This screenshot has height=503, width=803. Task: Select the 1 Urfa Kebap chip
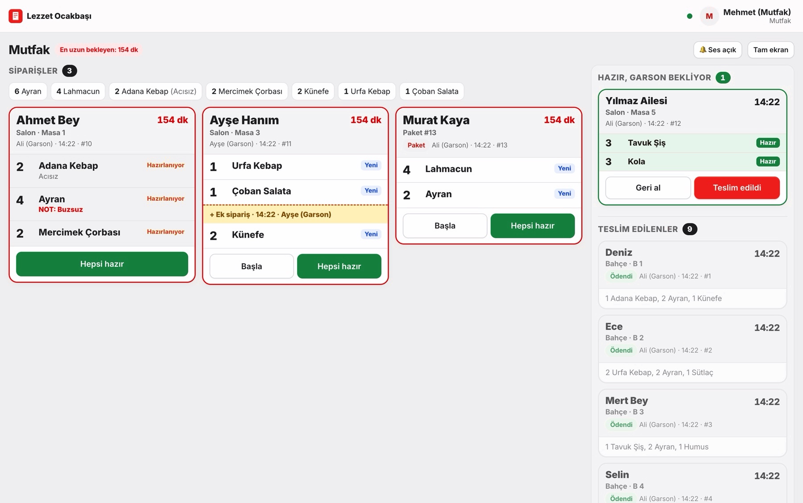coord(367,91)
